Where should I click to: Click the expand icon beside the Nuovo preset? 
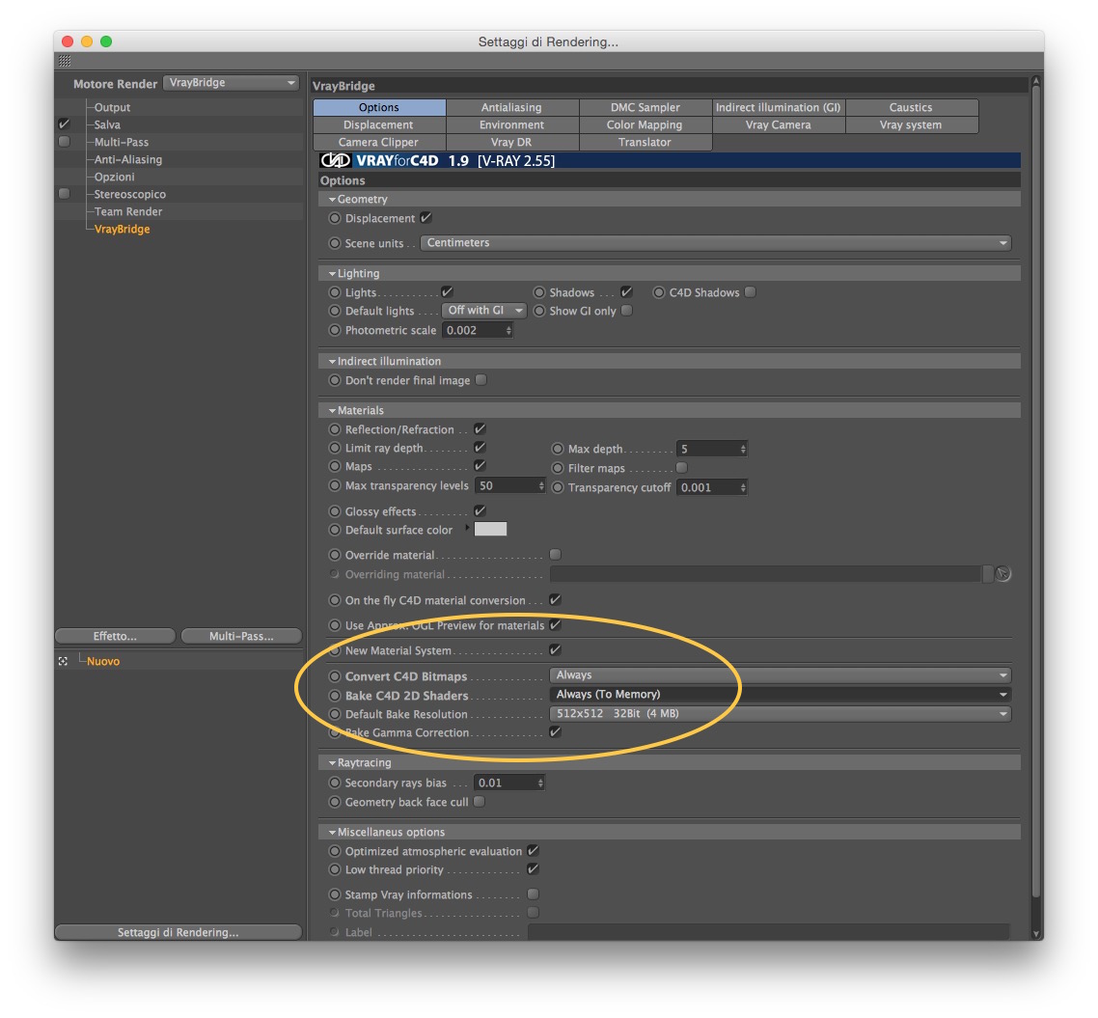tap(63, 661)
